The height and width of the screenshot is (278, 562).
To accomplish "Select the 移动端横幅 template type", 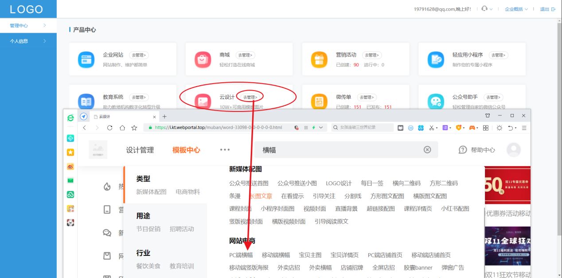I will 276,255.
